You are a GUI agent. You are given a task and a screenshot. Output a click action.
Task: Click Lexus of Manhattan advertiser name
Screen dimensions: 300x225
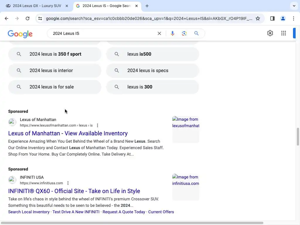pos(38,120)
